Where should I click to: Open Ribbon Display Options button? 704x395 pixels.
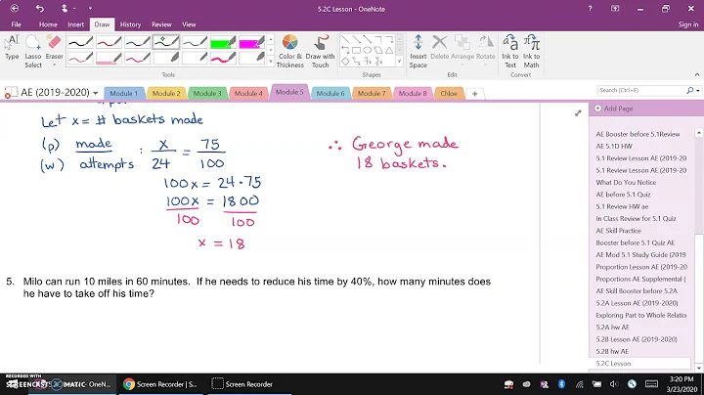(x=615, y=9)
